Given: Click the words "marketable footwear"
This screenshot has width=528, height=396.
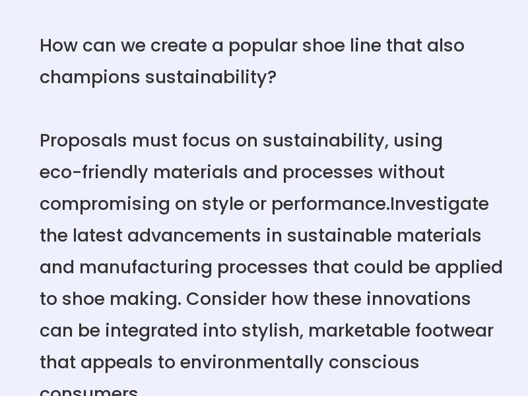Looking at the screenshot, I should (401, 331).
